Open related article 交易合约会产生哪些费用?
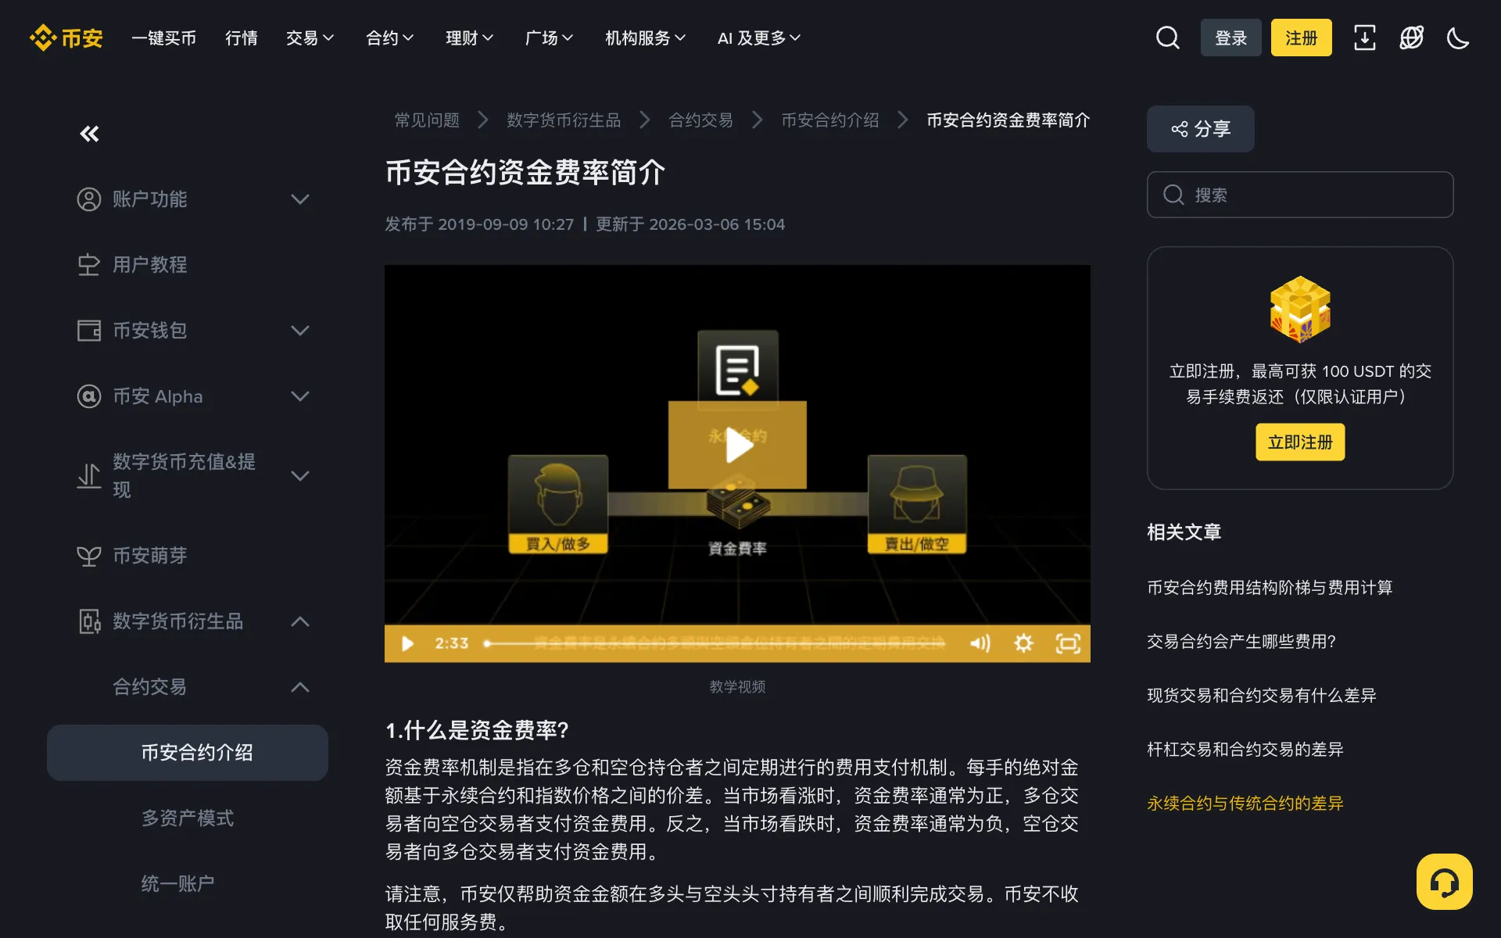This screenshot has height=938, width=1501. [x=1241, y=642]
